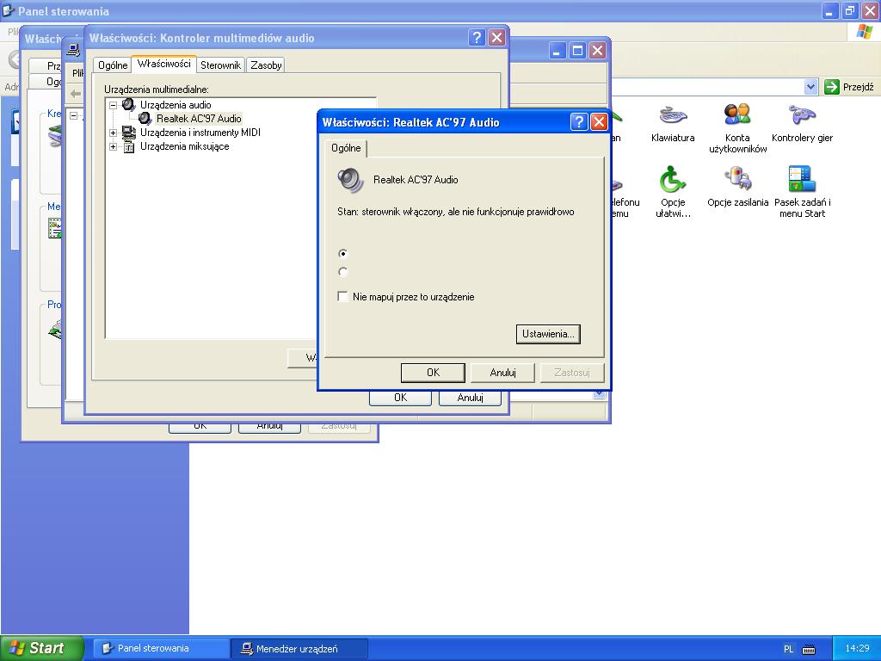Click the Urządzenia audio speaker icon
Image resolution: width=881 pixels, height=661 pixels.
129,104
